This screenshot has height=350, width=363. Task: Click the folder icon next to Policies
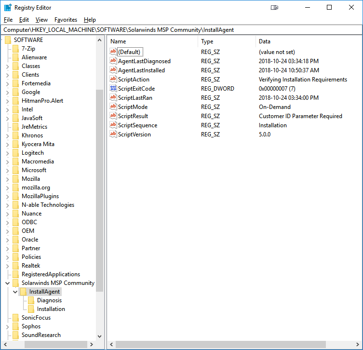[x=15, y=257]
